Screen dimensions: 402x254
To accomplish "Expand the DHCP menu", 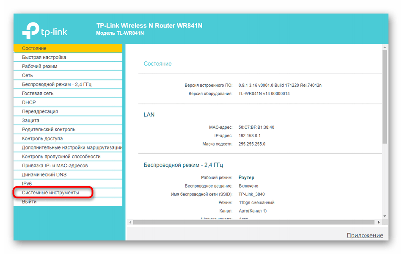I will pos(29,102).
